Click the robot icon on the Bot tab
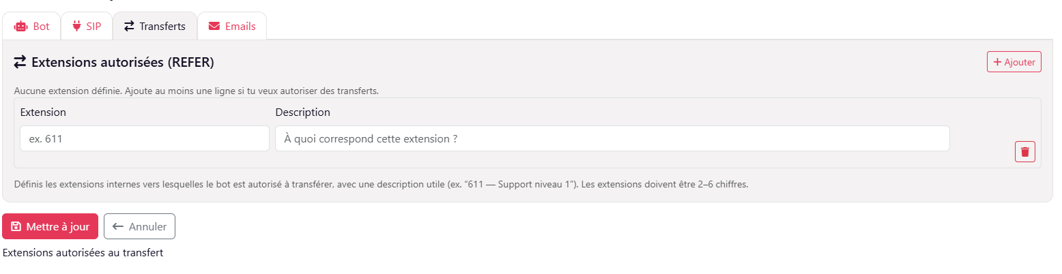Screen dimensions: 1062x274 pos(20,27)
